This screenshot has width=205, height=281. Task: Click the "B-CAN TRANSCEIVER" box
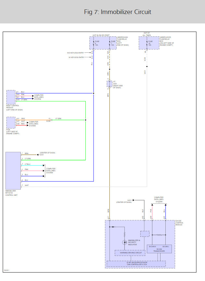[159, 249]
